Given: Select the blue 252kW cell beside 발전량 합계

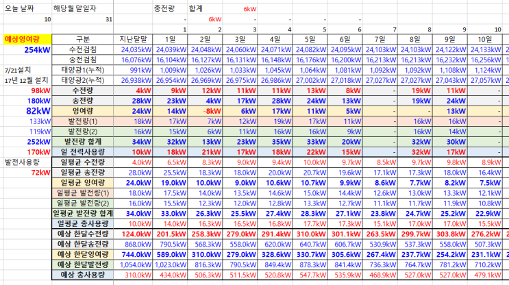Looking at the screenshot, I should pos(27,142).
